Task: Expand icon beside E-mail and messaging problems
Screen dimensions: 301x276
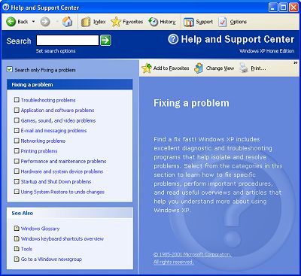Action: [17, 131]
